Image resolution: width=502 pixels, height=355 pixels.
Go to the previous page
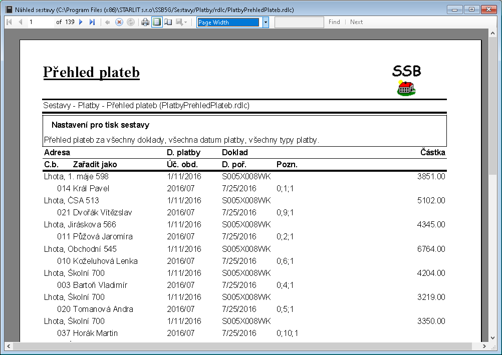pos(21,22)
